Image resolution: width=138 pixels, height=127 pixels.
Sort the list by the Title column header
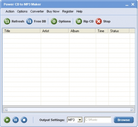click(x=21, y=31)
